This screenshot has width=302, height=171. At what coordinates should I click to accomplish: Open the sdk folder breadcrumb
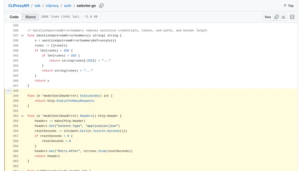pos(37,6)
